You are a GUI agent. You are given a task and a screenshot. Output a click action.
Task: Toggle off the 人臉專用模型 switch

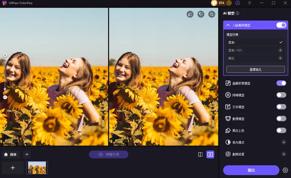point(281,25)
